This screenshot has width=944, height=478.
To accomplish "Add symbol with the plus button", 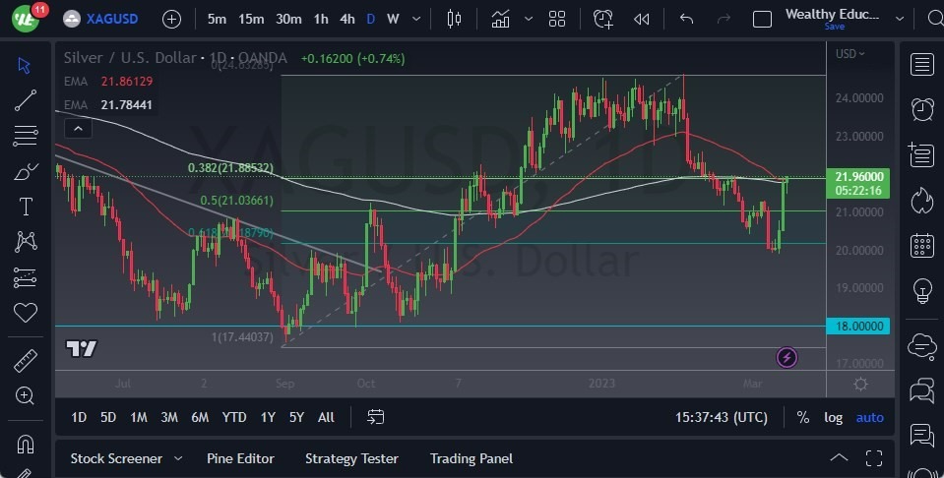I will (x=171, y=20).
